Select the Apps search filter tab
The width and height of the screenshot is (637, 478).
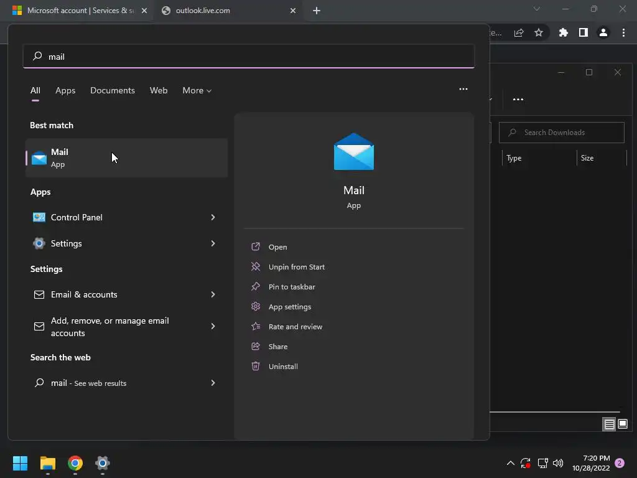click(65, 90)
